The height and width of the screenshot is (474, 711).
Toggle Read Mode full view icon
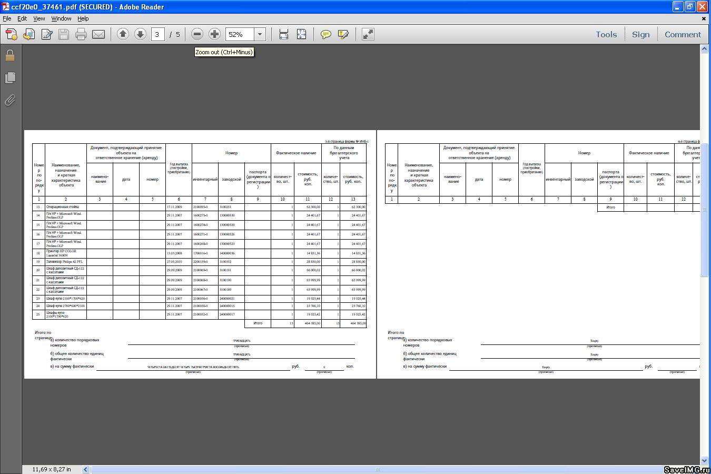point(368,34)
